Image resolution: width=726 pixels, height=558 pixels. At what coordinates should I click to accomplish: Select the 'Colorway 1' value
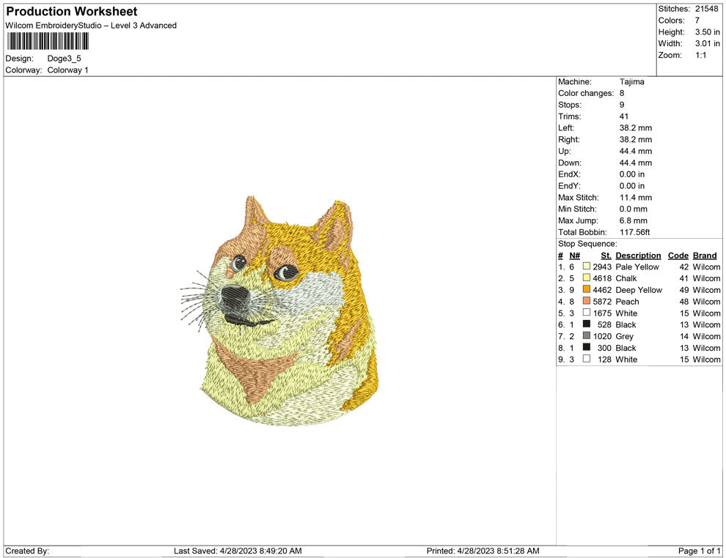(67, 70)
